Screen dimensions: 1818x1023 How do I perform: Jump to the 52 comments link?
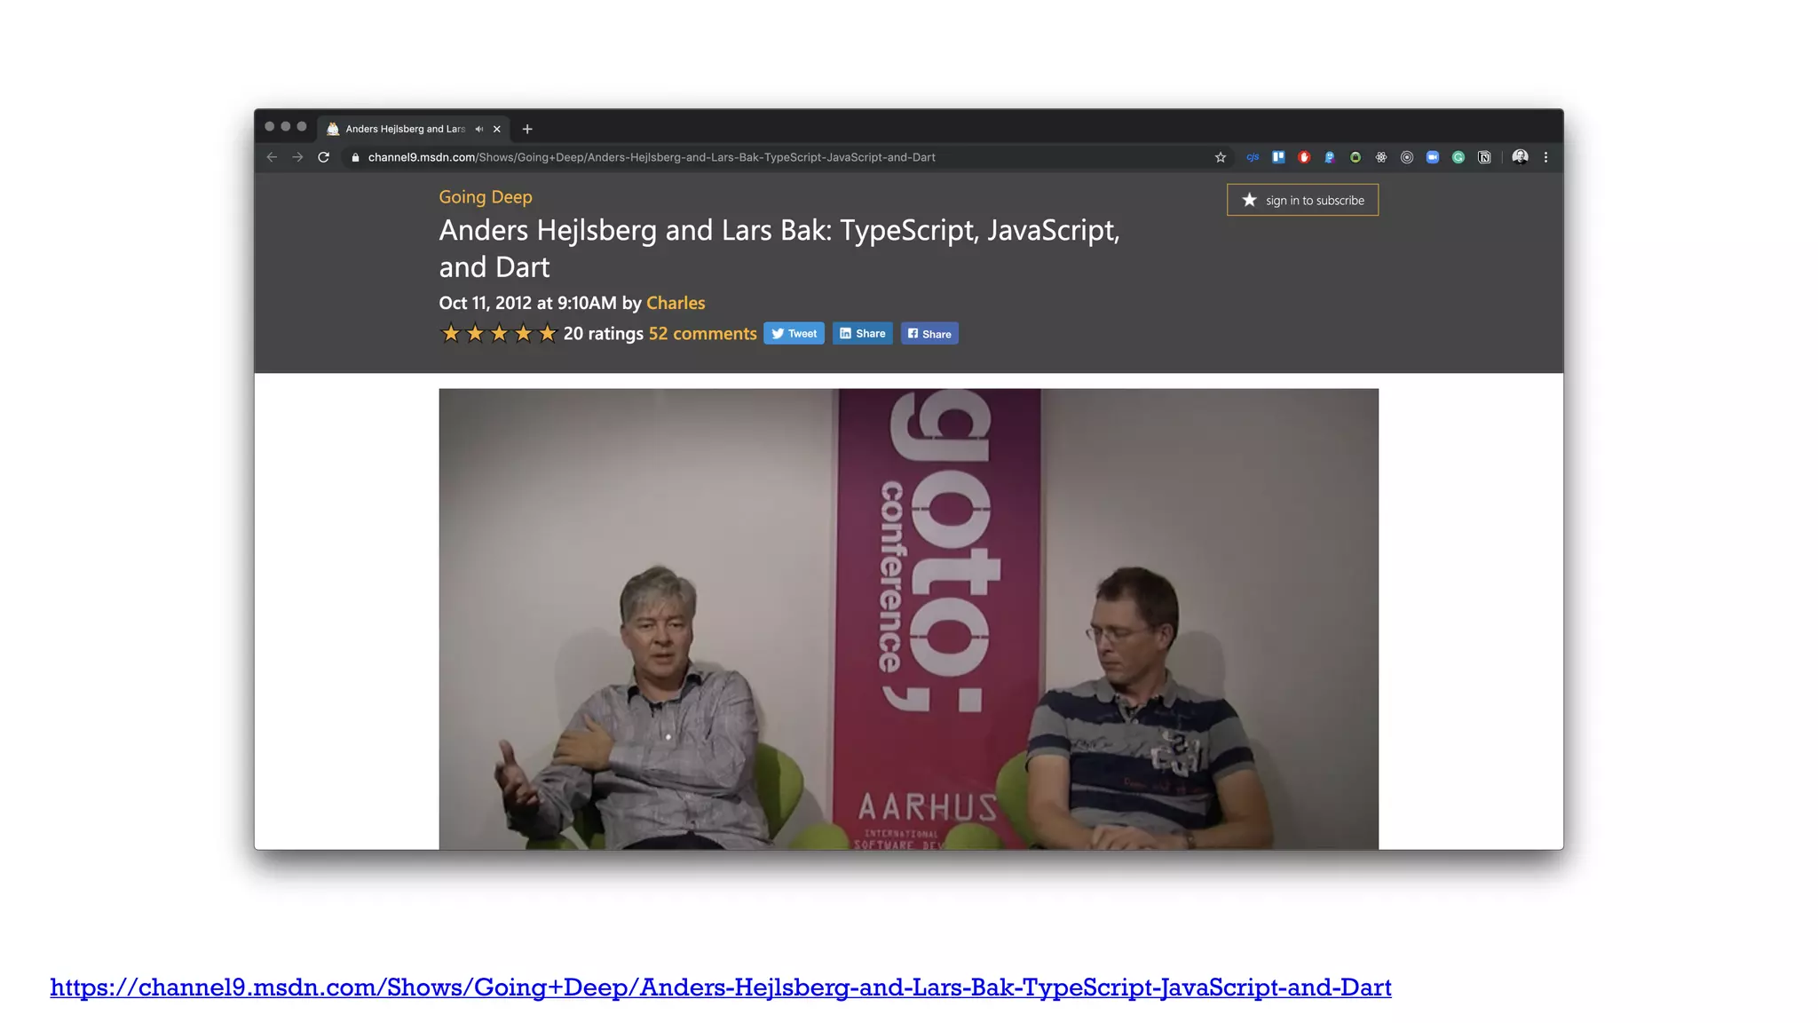tap(702, 334)
